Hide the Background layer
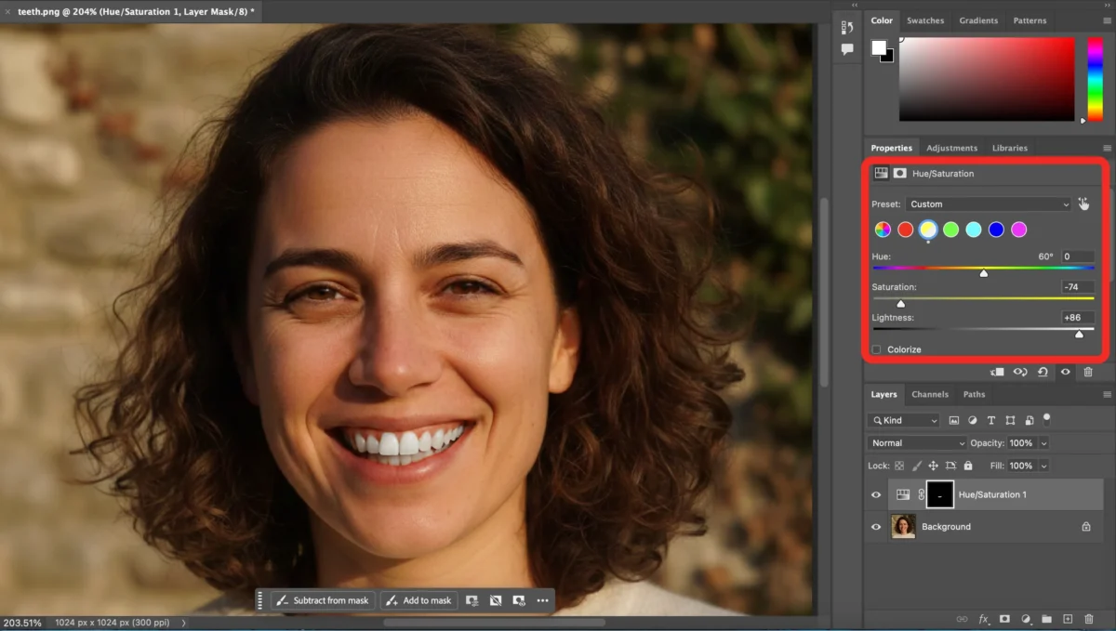 click(x=875, y=527)
